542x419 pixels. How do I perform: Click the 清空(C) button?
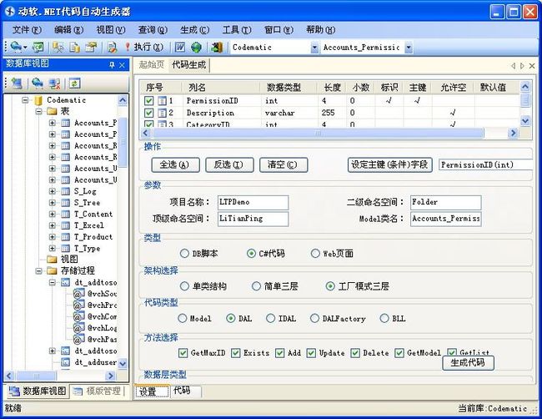pos(284,164)
